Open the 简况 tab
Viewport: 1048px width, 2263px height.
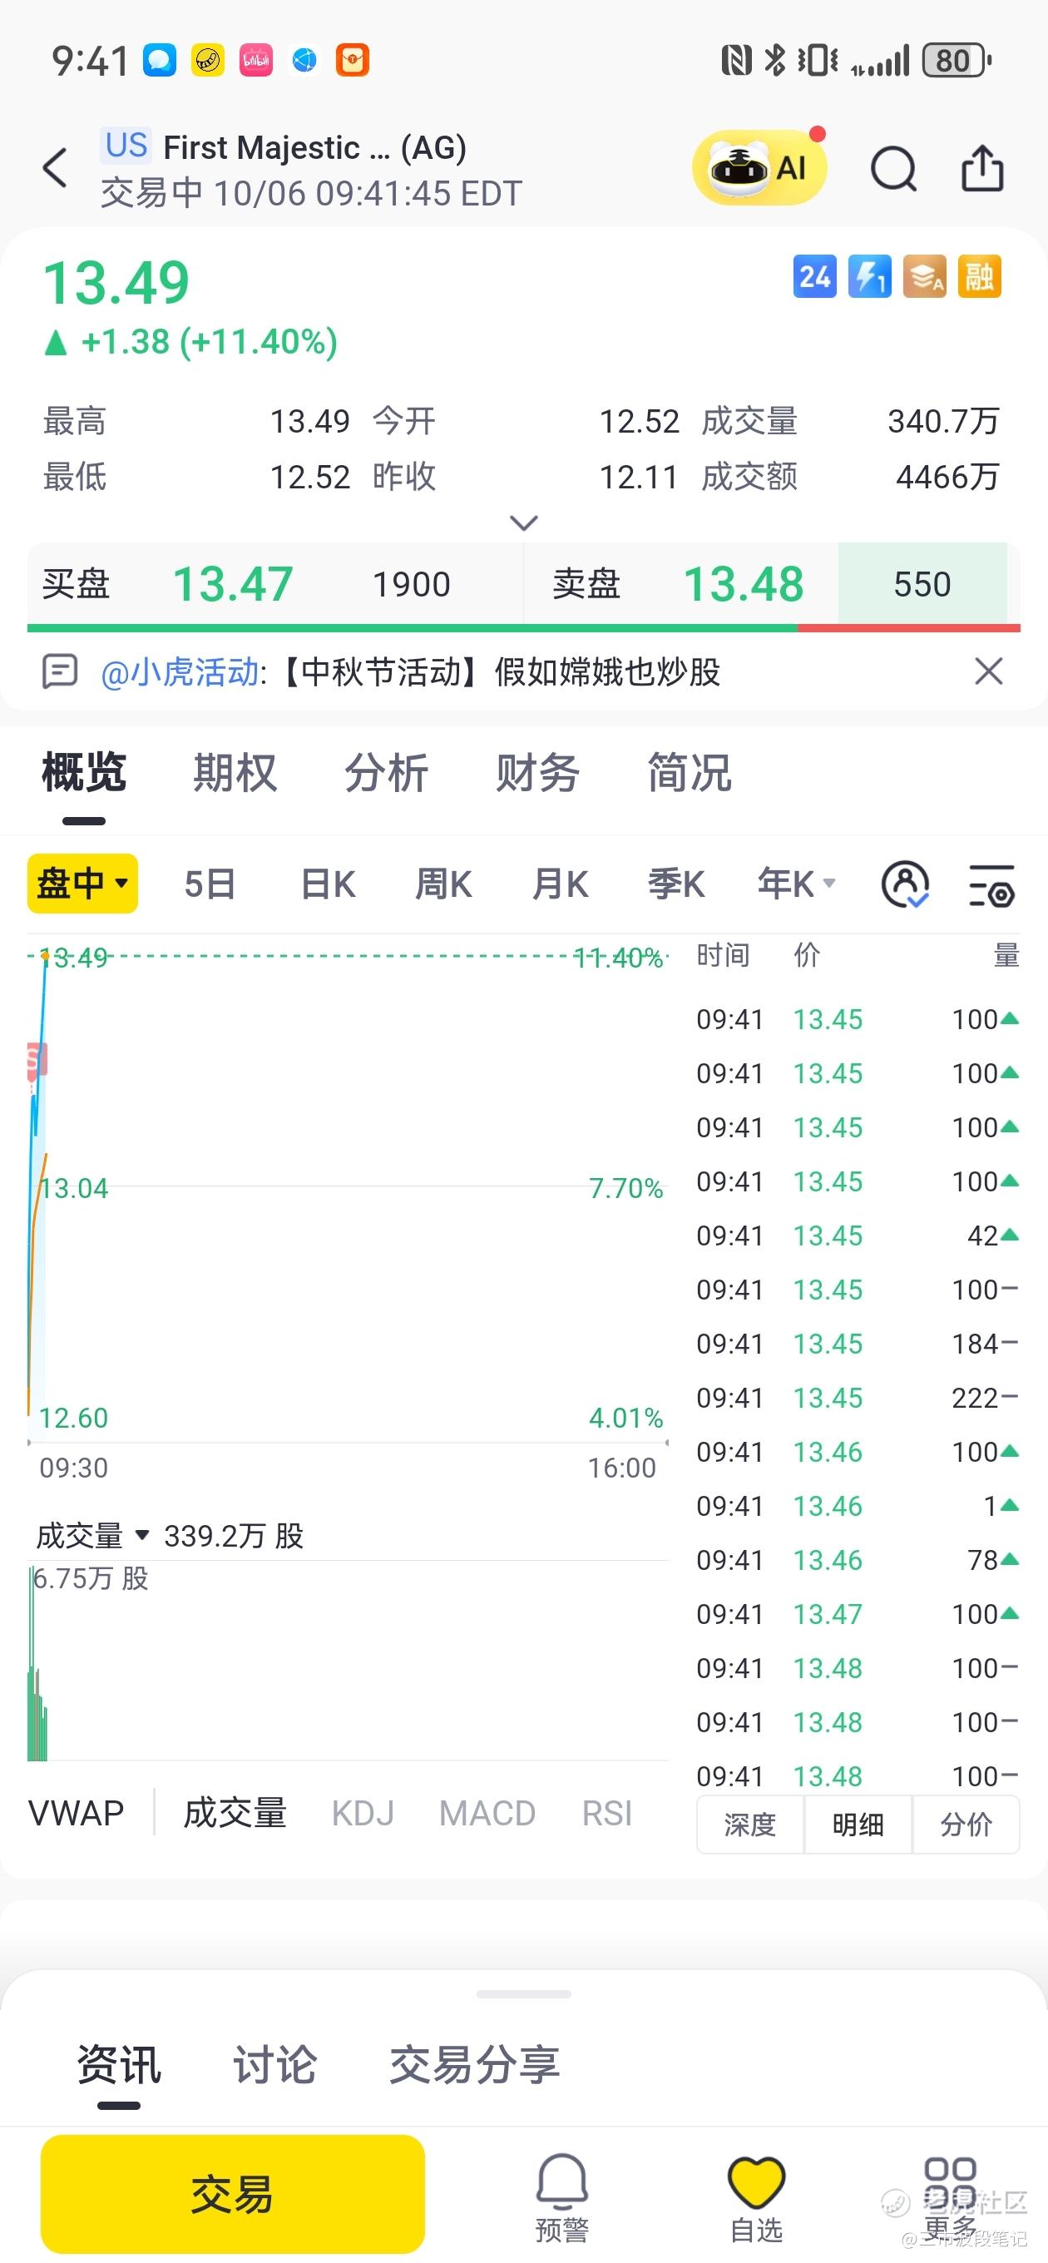[690, 773]
